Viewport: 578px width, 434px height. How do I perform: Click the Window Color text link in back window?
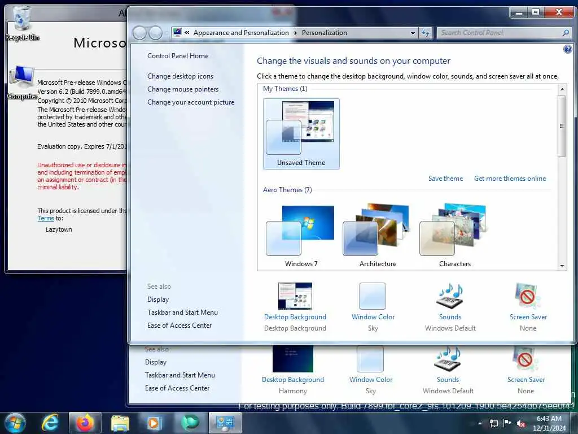[370, 380]
